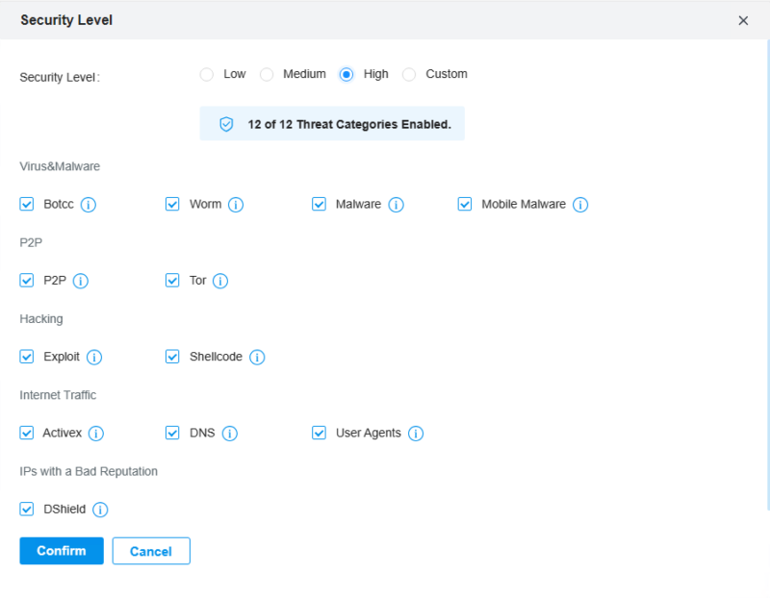
Task: Close the Security Level dialog
Action: click(744, 19)
